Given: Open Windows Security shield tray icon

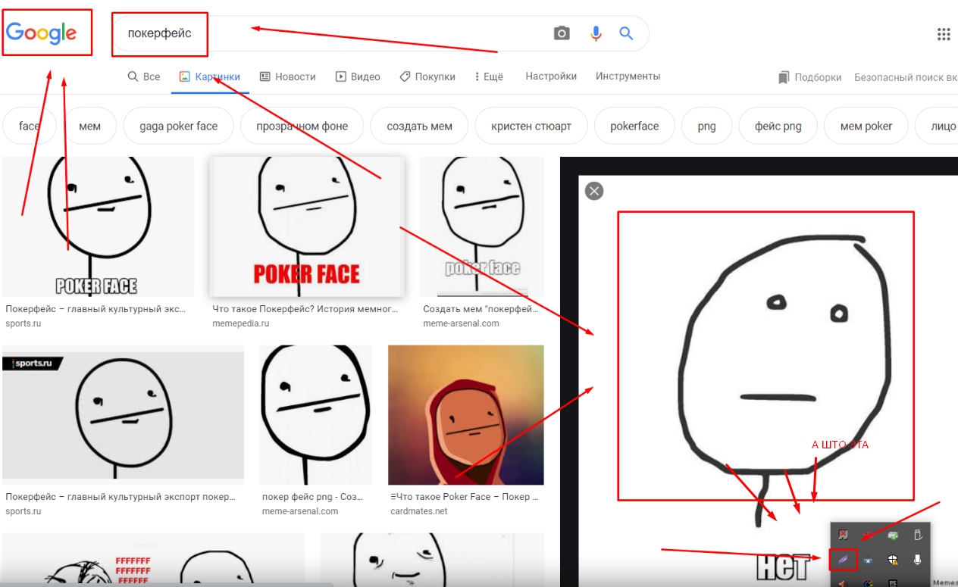Looking at the screenshot, I should click(893, 560).
